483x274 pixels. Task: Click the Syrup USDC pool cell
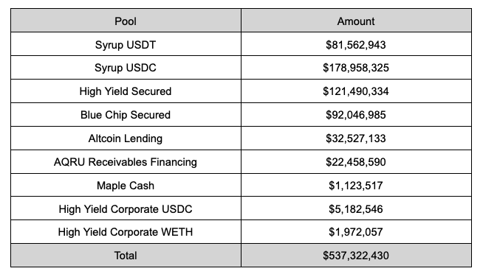coord(126,68)
